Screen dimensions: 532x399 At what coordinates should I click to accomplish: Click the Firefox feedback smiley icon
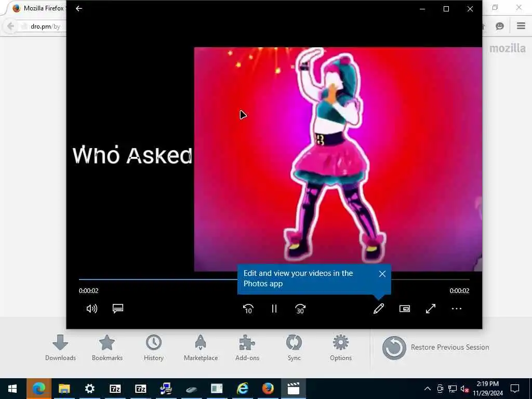point(500,26)
